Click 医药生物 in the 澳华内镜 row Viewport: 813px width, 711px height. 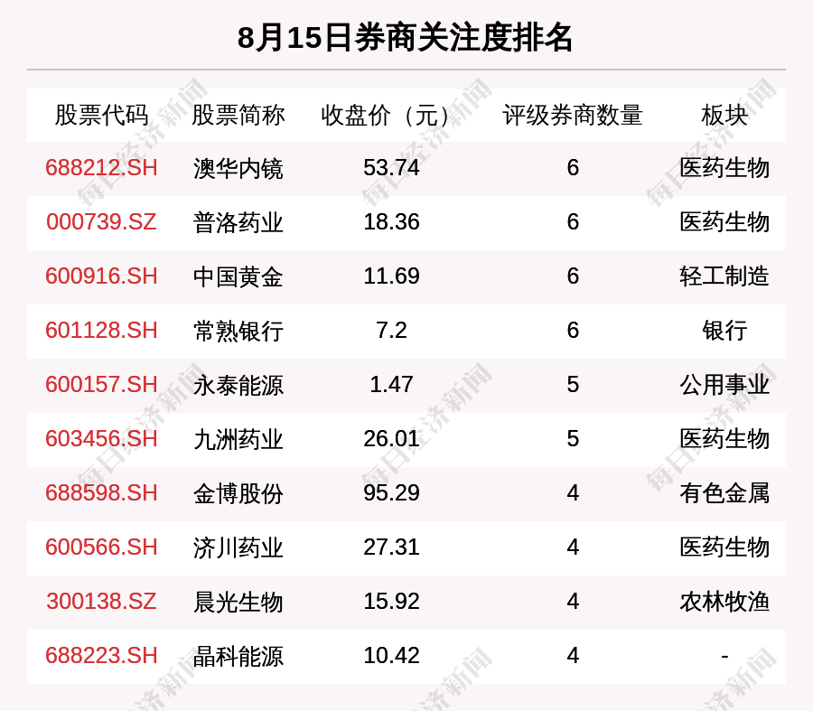724,169
